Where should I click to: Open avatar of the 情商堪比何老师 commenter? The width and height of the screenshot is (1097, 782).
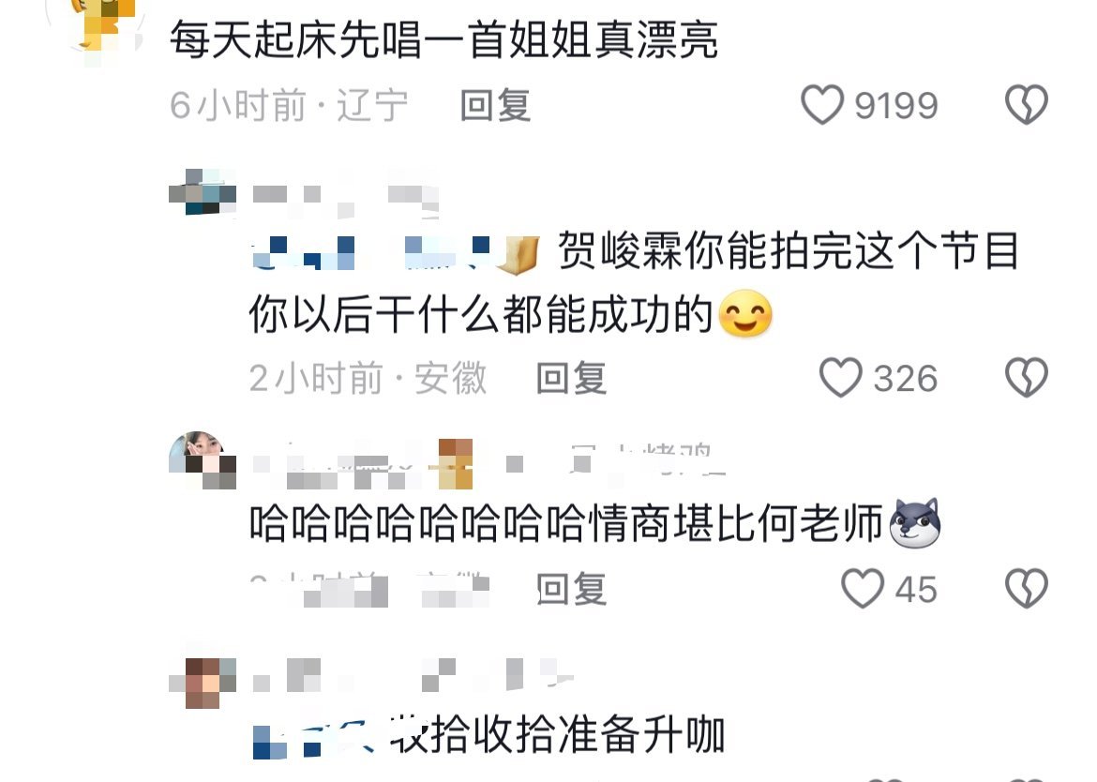[203, 459]
